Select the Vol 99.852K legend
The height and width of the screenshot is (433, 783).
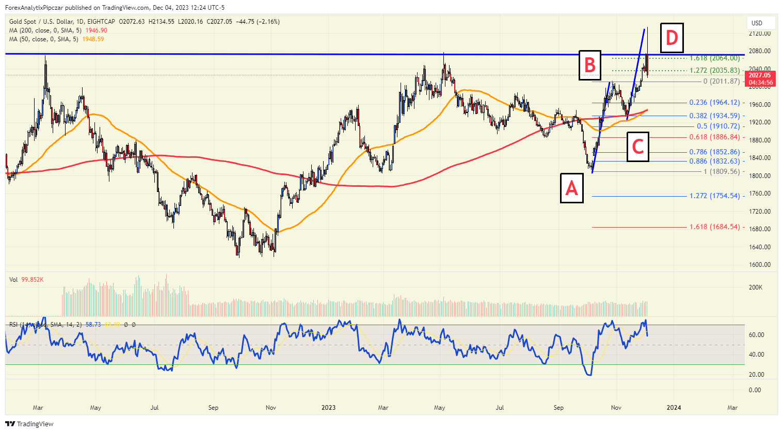26,280
